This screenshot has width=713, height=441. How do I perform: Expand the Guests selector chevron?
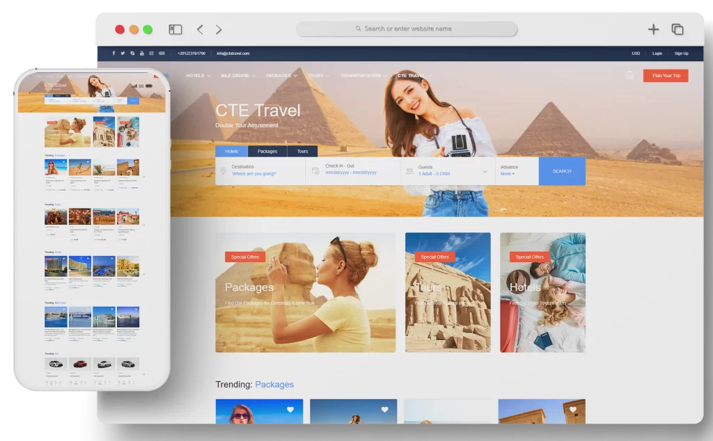(x=483, y=171)
